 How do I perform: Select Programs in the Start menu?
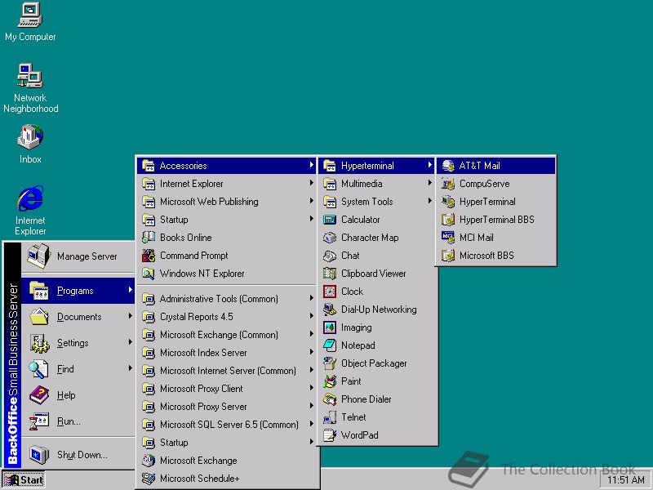78,291
